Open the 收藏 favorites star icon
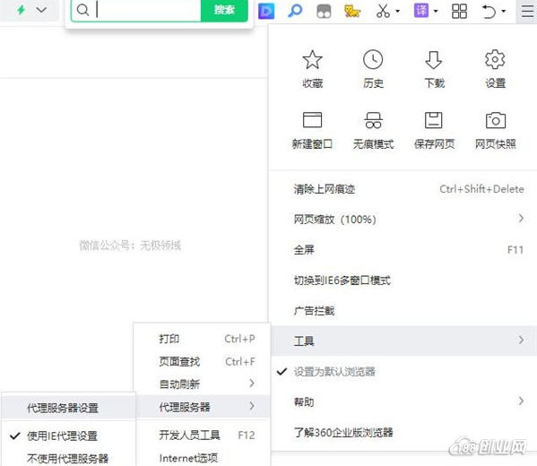 pyautogui.click(x=312, y=60)
